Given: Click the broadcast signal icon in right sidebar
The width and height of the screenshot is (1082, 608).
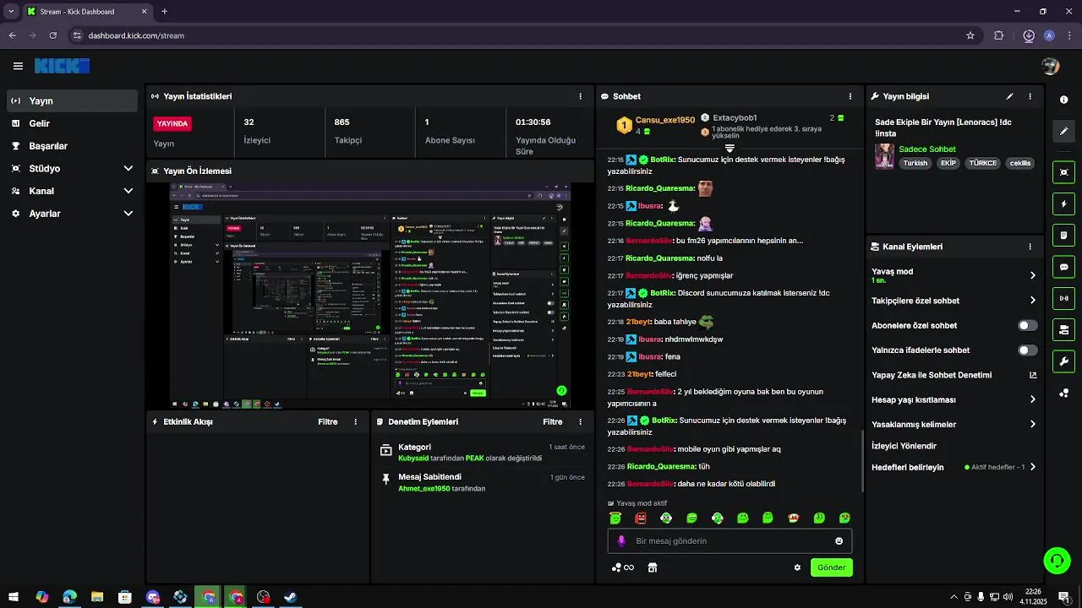Looking at the screenshot, I should 1063,298.
